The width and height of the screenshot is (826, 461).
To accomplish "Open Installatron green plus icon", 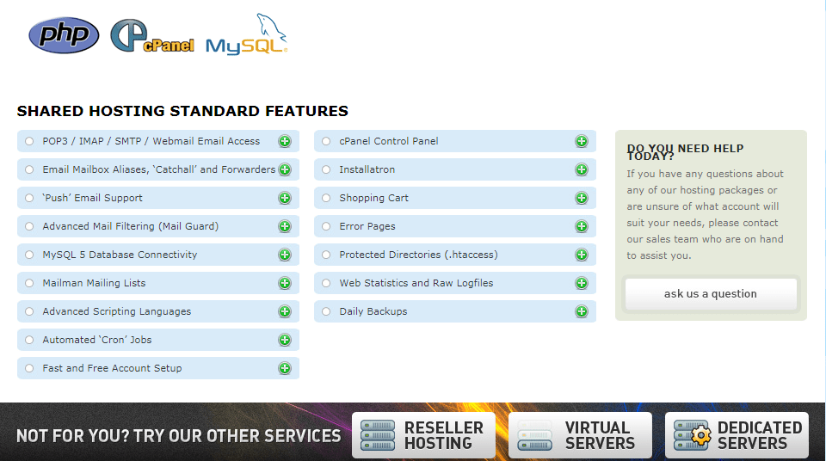I will coord(582,169).
